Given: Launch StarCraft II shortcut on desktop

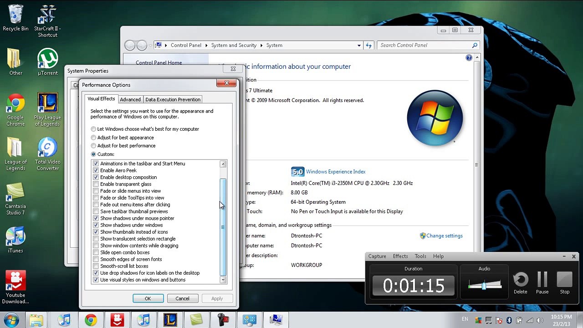Looking at the screenshot, I should point(47,21).
